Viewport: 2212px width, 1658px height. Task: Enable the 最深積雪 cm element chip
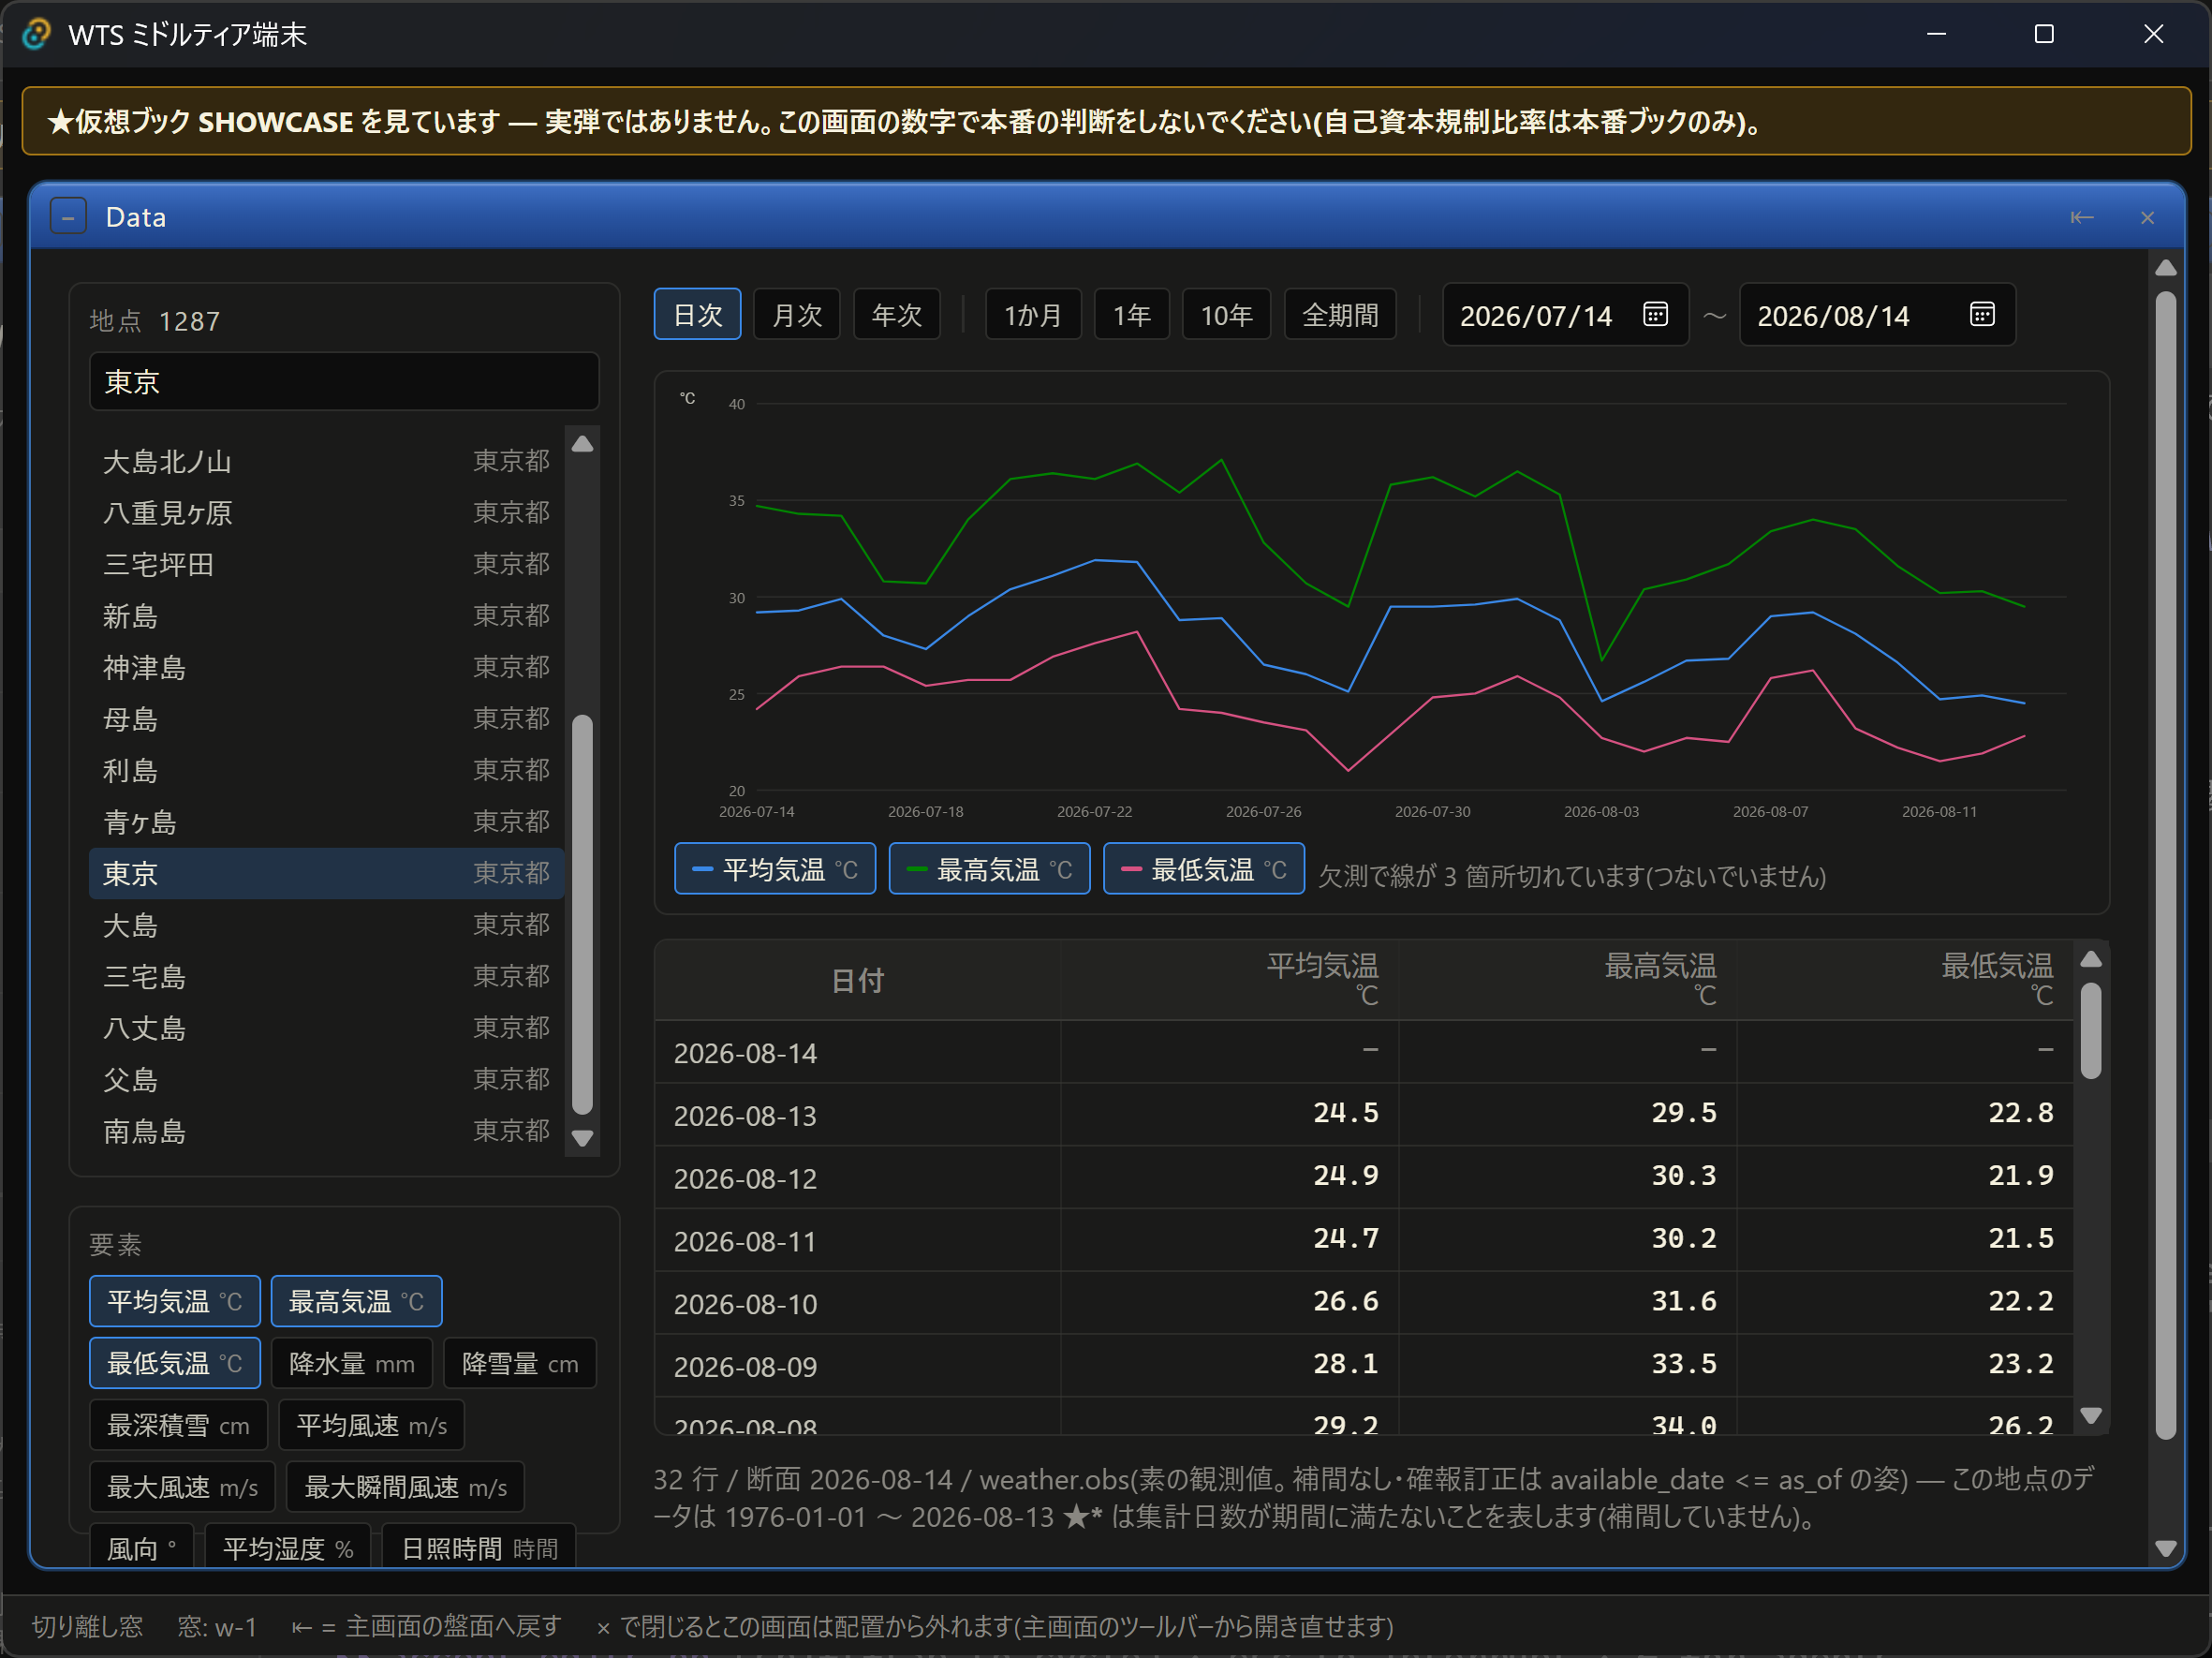pyautogui.click(x=178, y=1425)
